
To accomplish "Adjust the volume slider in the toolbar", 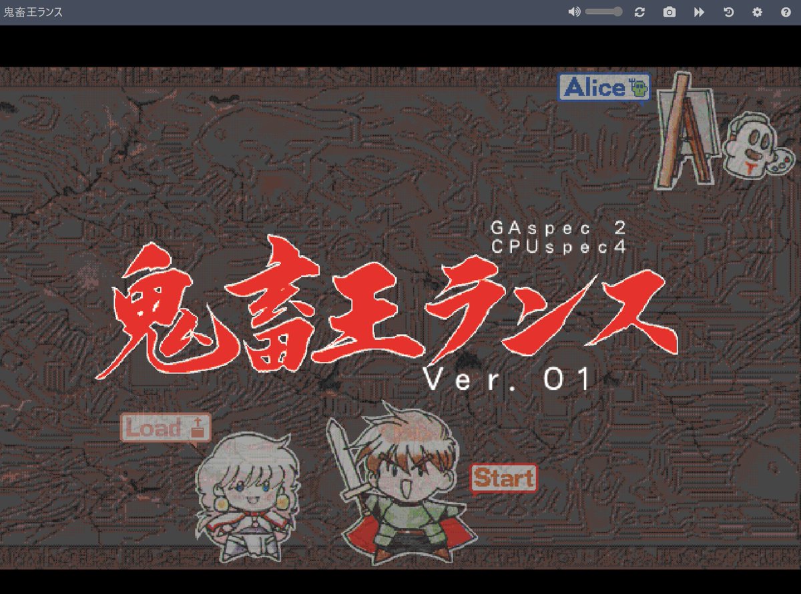I will pos(603,12).
